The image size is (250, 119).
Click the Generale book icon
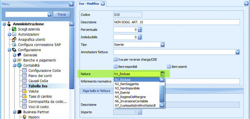pos(19,55)
